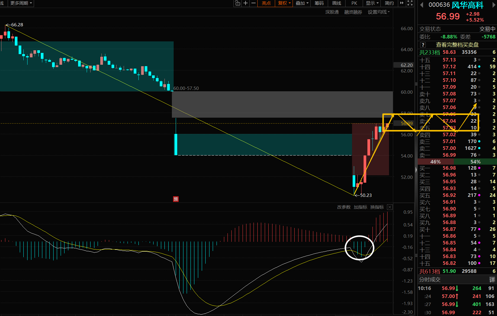
Task: Zoom out chart with minus icon
Action: (x=254, y=3)
